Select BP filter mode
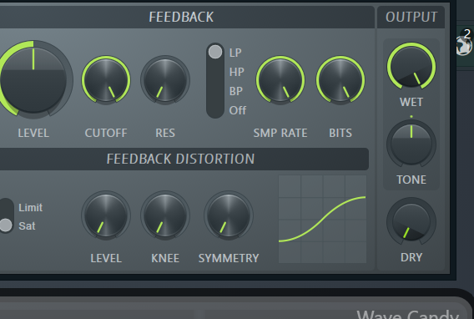This screenshot has height=319, width=474. click(236, 91)
